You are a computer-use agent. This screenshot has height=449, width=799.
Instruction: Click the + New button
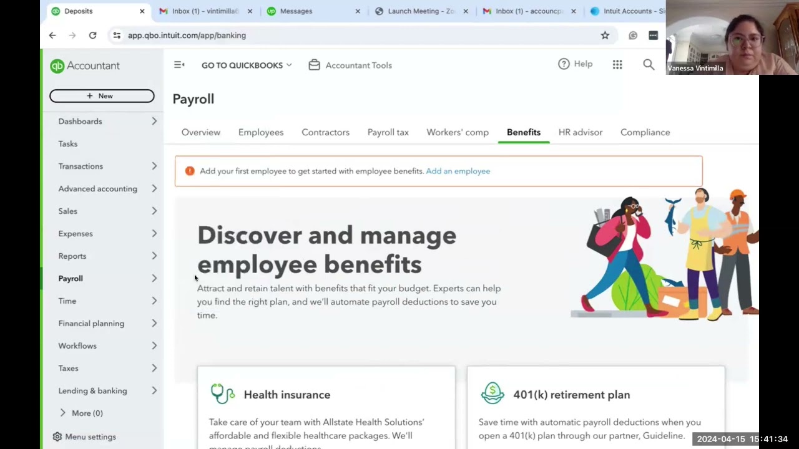(102, 95)
